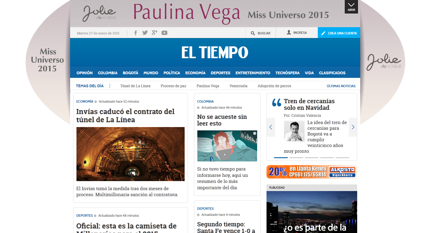Click the night city publicidad image
This screenshot has height=233, width=430.
[x=312, y=212]
